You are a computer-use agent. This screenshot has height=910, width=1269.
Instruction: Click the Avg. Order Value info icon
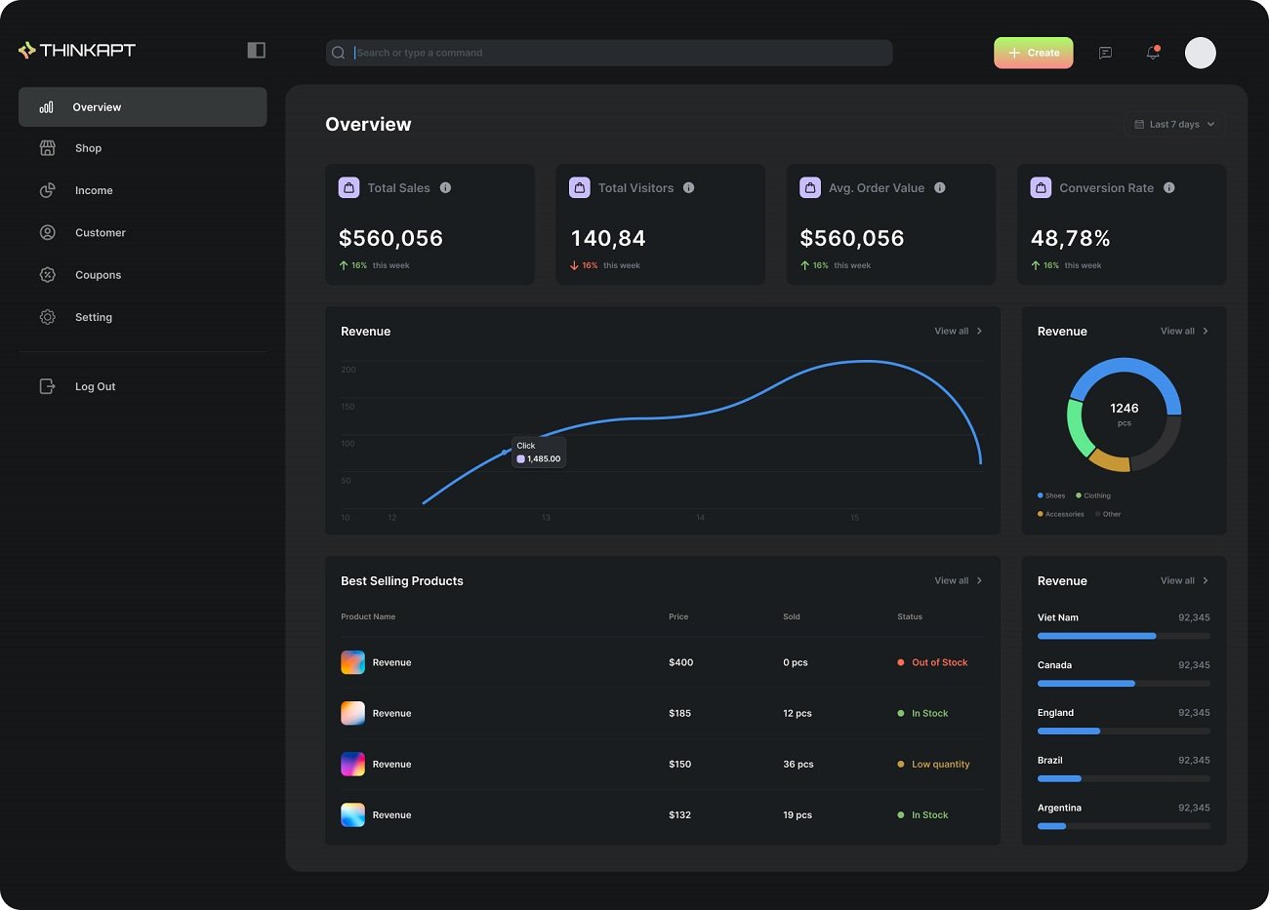(x=939, y=188)
